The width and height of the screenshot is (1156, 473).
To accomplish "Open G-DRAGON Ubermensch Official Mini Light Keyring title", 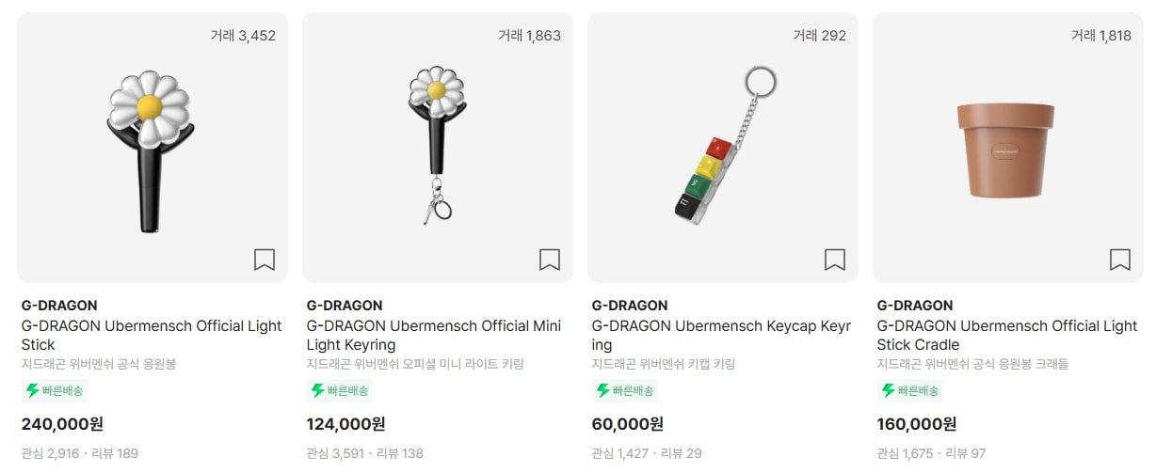I will [434, 335].
